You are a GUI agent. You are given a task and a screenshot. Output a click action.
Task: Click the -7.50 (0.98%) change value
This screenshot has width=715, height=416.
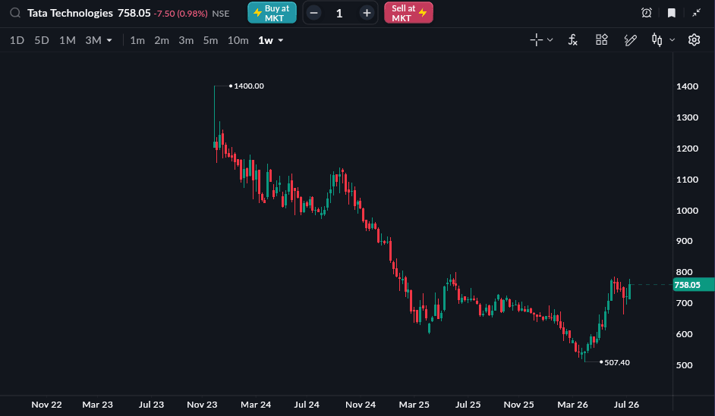click(x=181, y=14)
